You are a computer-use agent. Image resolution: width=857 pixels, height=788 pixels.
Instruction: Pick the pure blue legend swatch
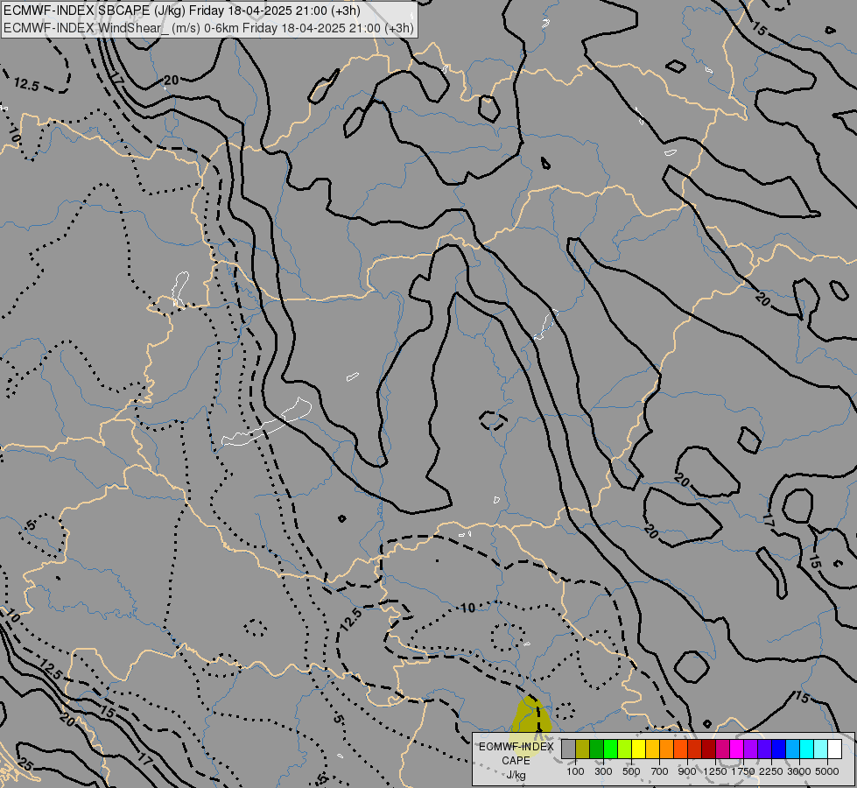pyautogui.click(x=778, y=749)
